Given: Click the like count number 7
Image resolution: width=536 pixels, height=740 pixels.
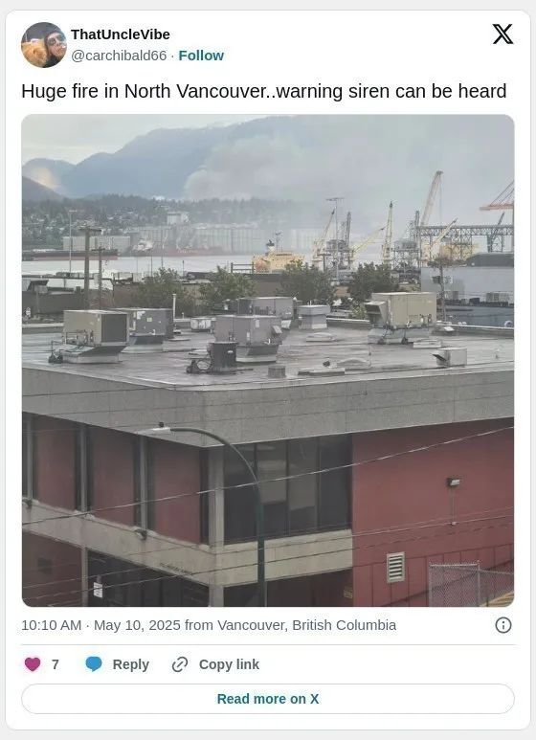Looking at the screenshot, I should pos(56,664).
